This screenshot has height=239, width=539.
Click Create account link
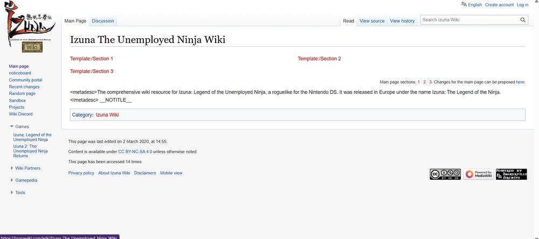(499, 5)
